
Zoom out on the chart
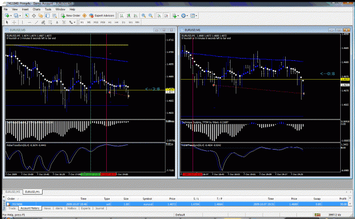click(151, 16)
